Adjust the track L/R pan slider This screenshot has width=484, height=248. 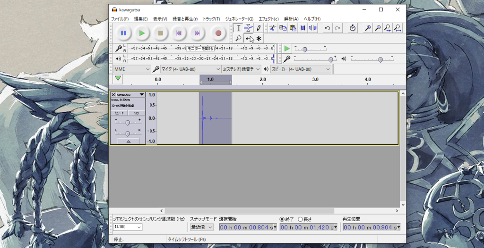127,133
